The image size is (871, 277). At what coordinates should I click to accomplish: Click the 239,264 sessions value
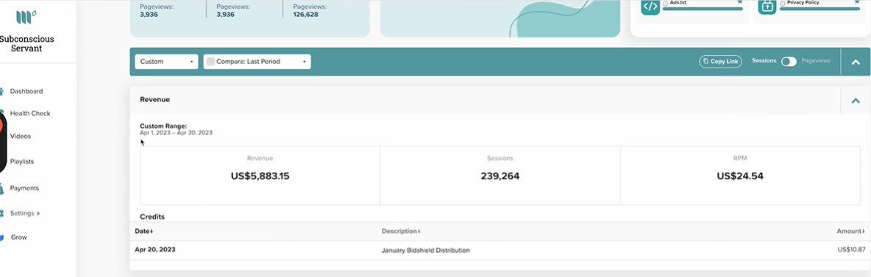click(500, 176)
